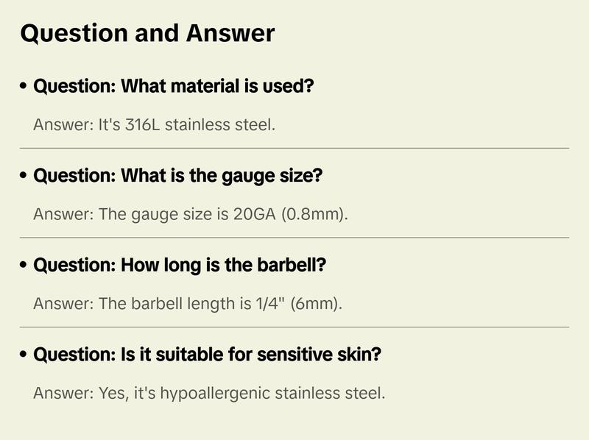The width and height of the screenshot is (589, 440).
Task: Click the answer about 316L stainless steel
Action: point(154,124)
